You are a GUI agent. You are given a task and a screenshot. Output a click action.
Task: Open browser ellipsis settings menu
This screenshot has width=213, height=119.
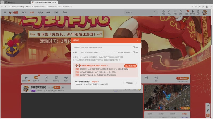point(211,6)
